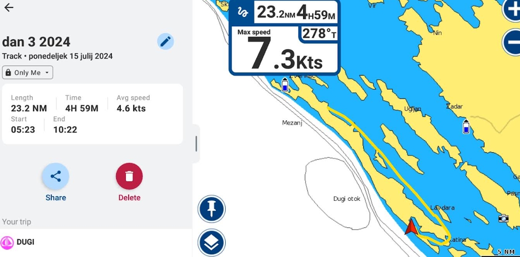Share the dan 3 2024 track
Screen dimensions: 520x257
pos(56,176)
